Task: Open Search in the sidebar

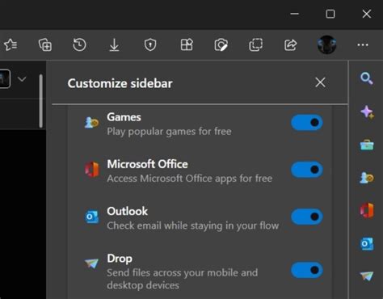Action: [x=367, y=78]
